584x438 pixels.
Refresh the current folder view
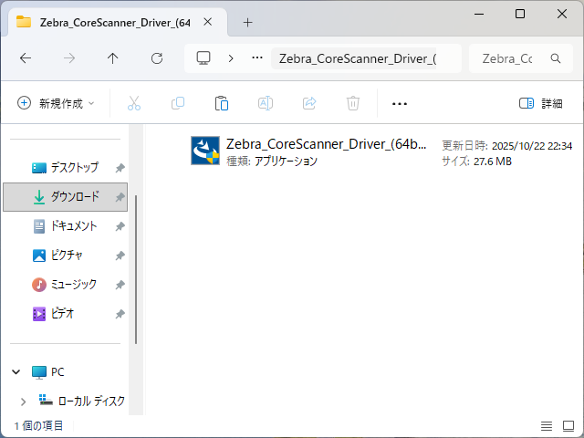point(157,58)
